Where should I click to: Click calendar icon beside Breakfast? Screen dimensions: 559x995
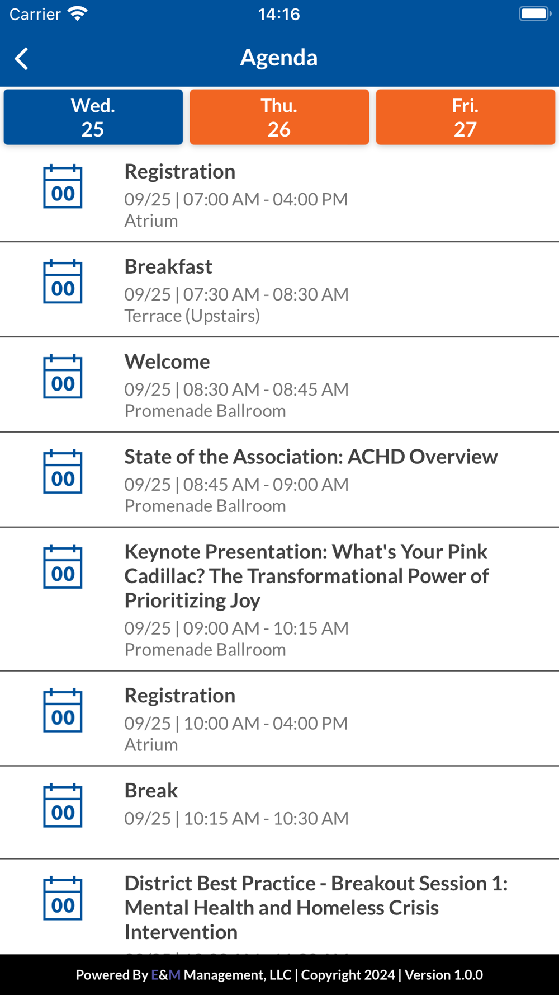pyautogui.click(x=63, y=282)
